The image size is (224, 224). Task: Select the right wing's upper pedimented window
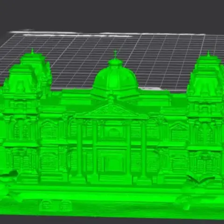click(x=179, y=131)
